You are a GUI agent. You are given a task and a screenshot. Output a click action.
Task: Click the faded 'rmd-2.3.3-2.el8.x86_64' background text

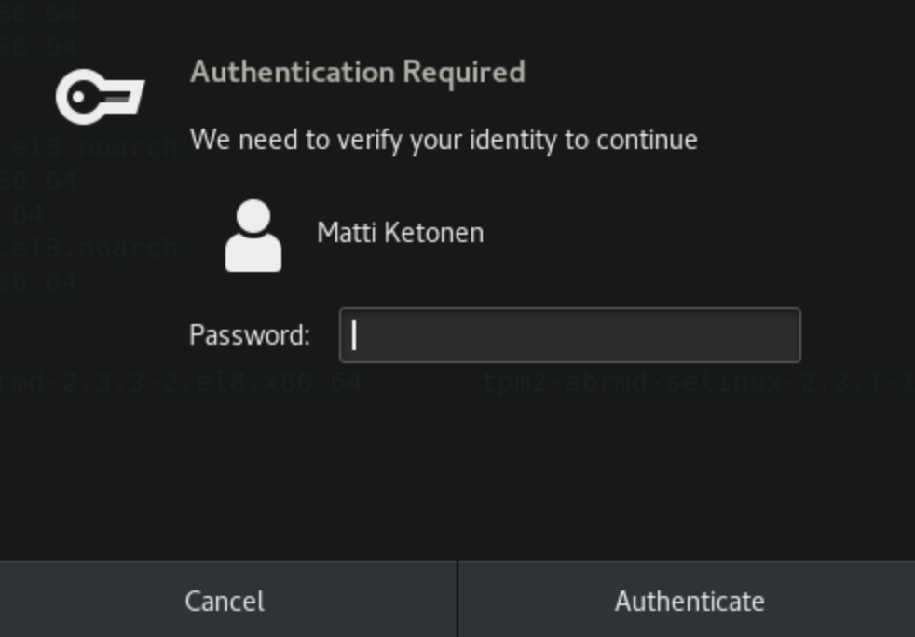(181, 383)
